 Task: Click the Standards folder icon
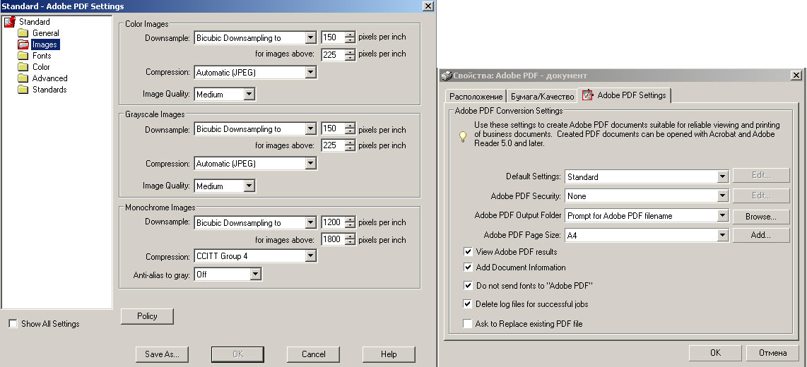pos(23,90)
